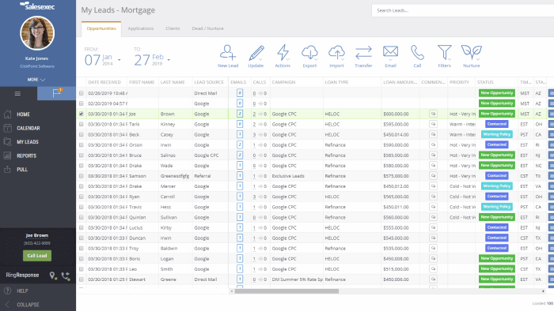554x311 pixels.
Task: Click Contacted status for Tarik Kinney
Action: (497, 124)
